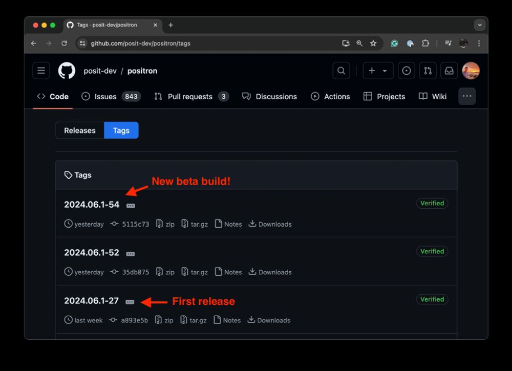
Task: Click Verified badge for tag 2024.06.1-54
Action: click(x=432, y=203)
